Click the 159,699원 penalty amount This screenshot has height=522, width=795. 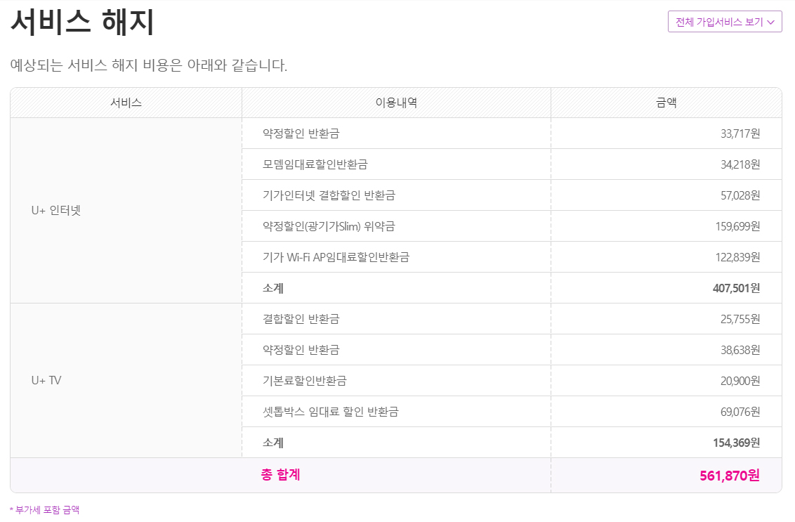pos(737,226)
